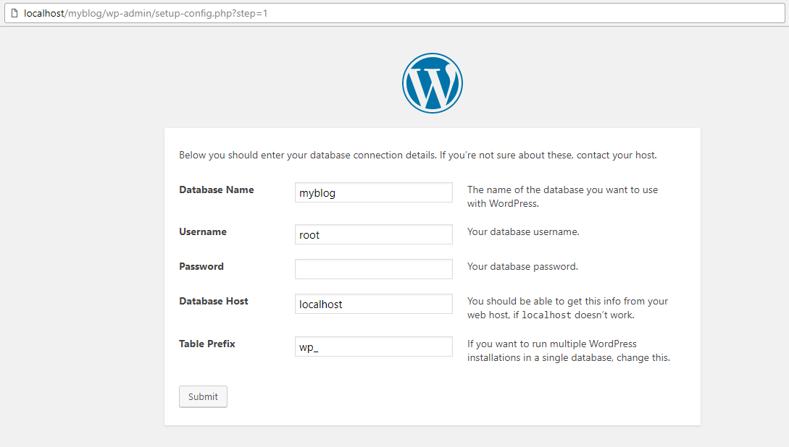Click the web host hint beside Database Host
Screen dimensions: 789x447
(x=567, y=308)
